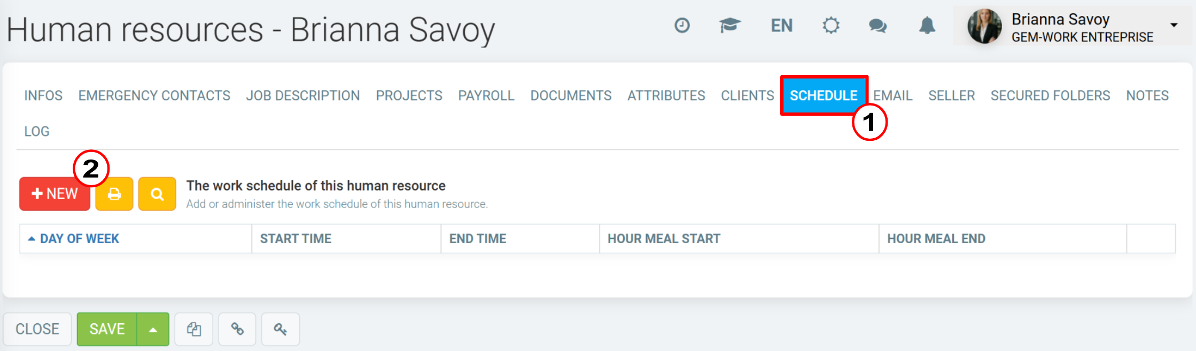Click the GEM-WORK ENTREPRISE company name

pyautogui.click(x=1082, y=37)
